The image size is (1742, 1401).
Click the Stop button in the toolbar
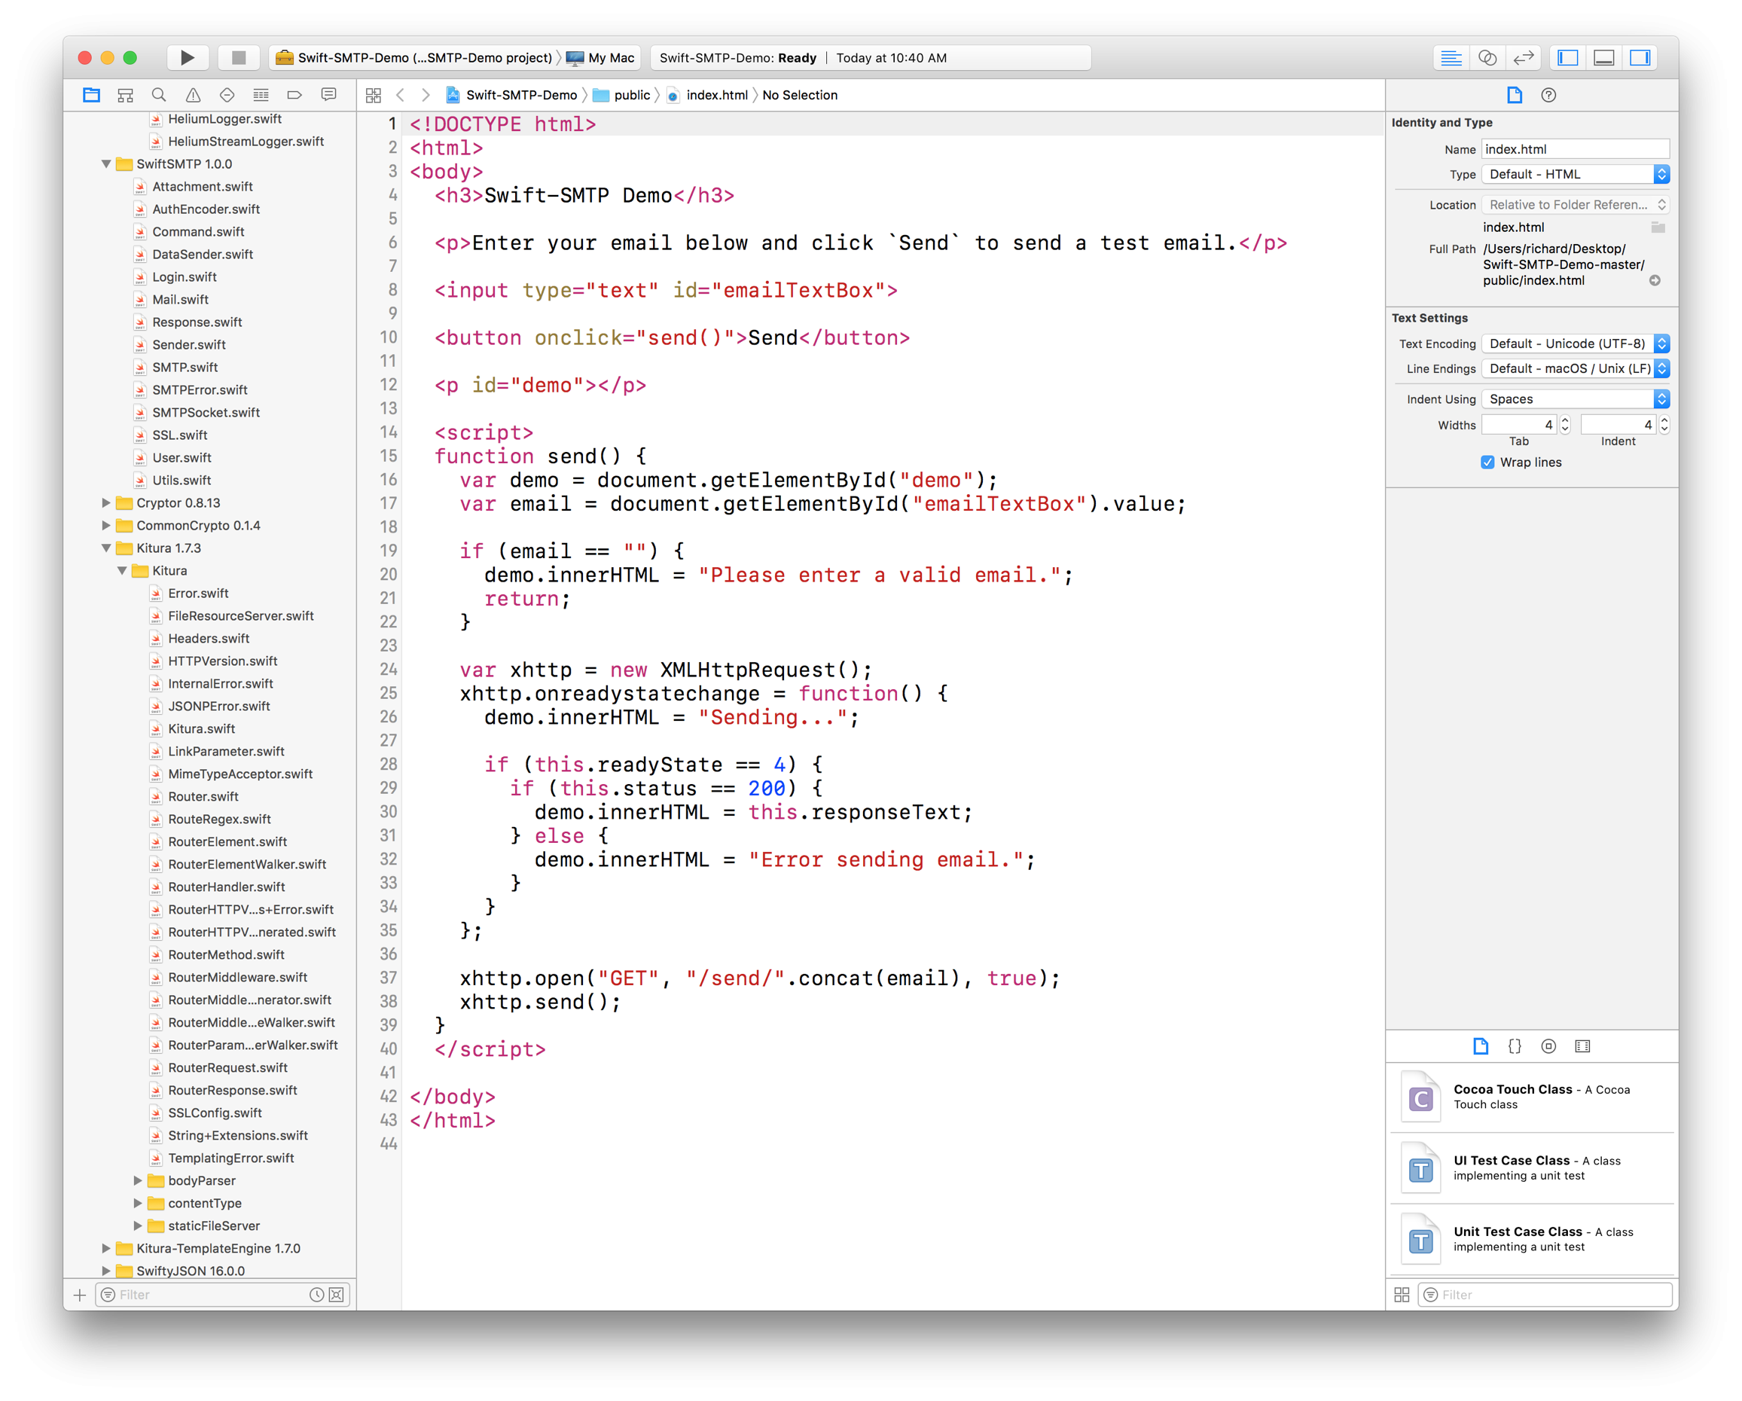[238, 57]
